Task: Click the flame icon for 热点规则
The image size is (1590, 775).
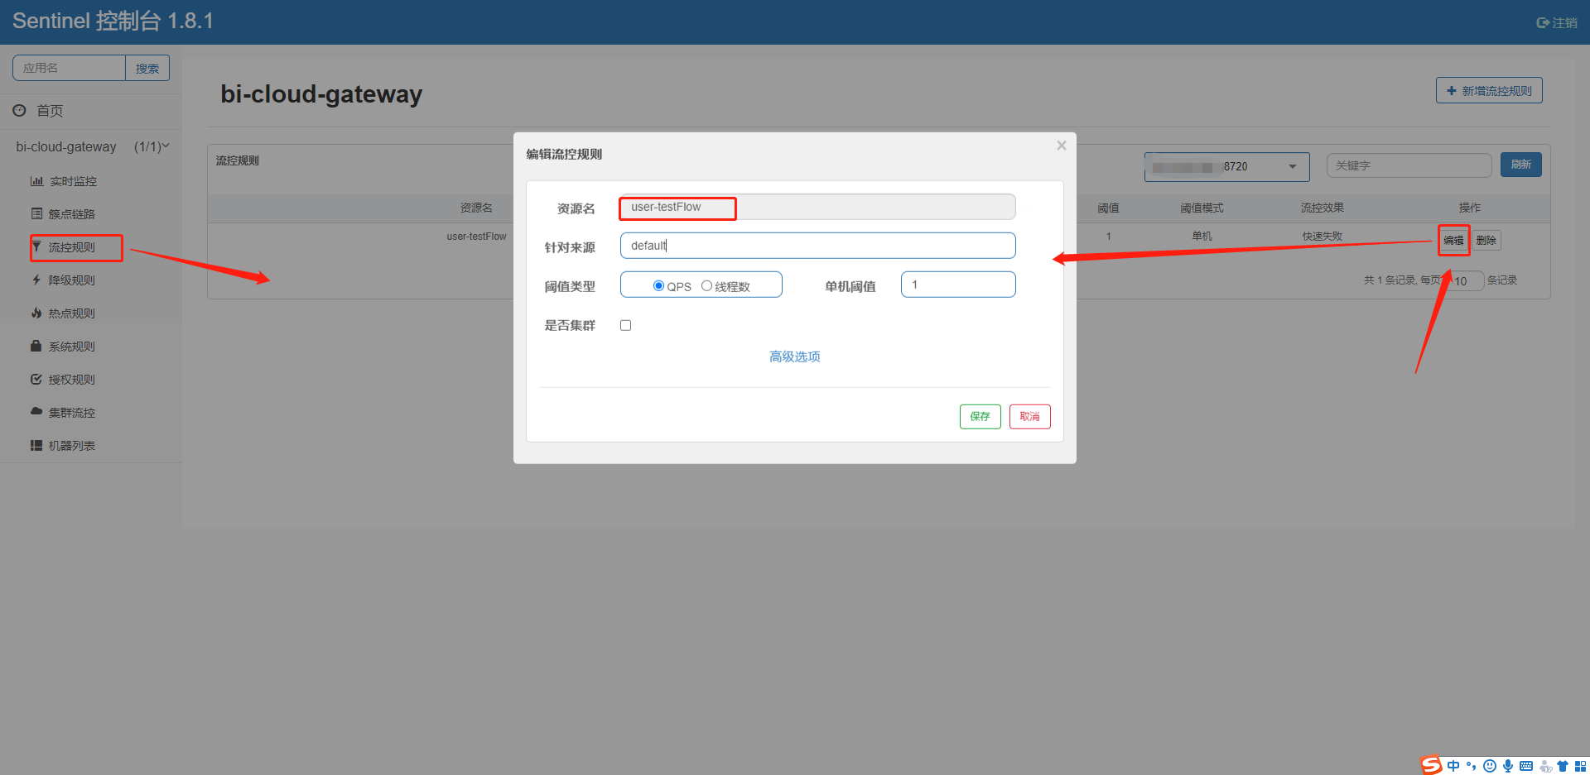Action: (x=36, y=313)
